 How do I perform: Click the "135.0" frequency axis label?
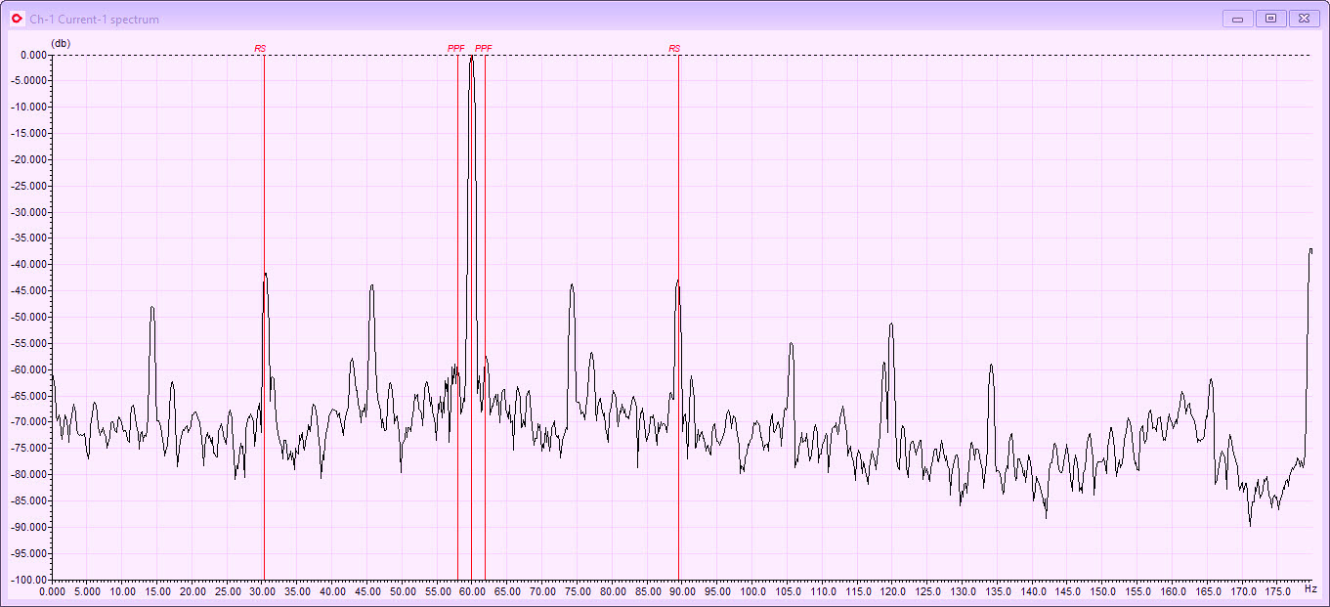tap(998, 591)
